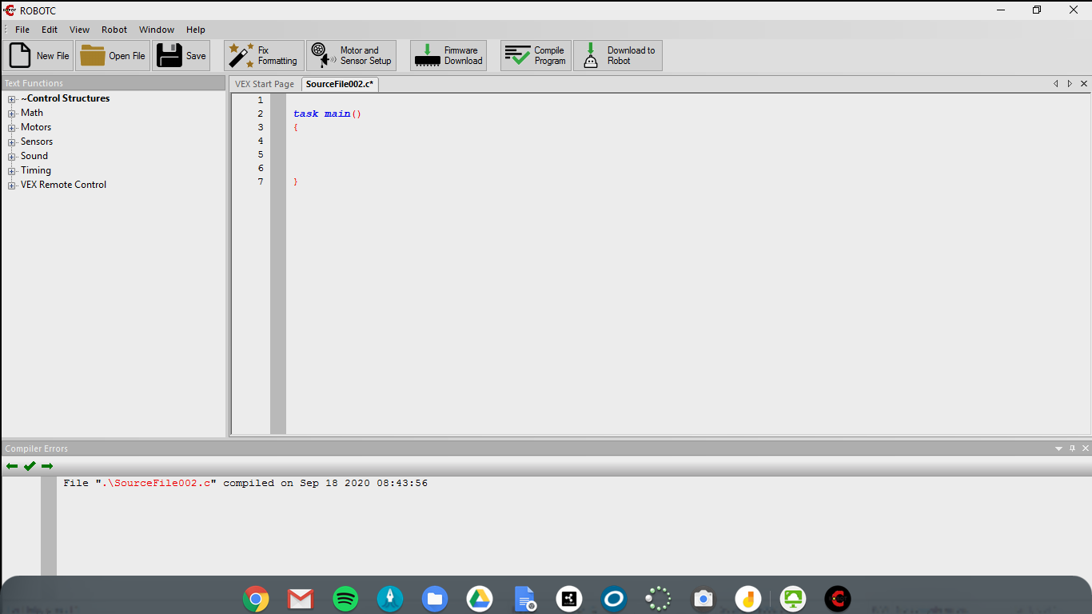Image resolution: width=1092 pixels, height=614 pixels.
Task: Select the Math tree label
Action: (32, 113)
